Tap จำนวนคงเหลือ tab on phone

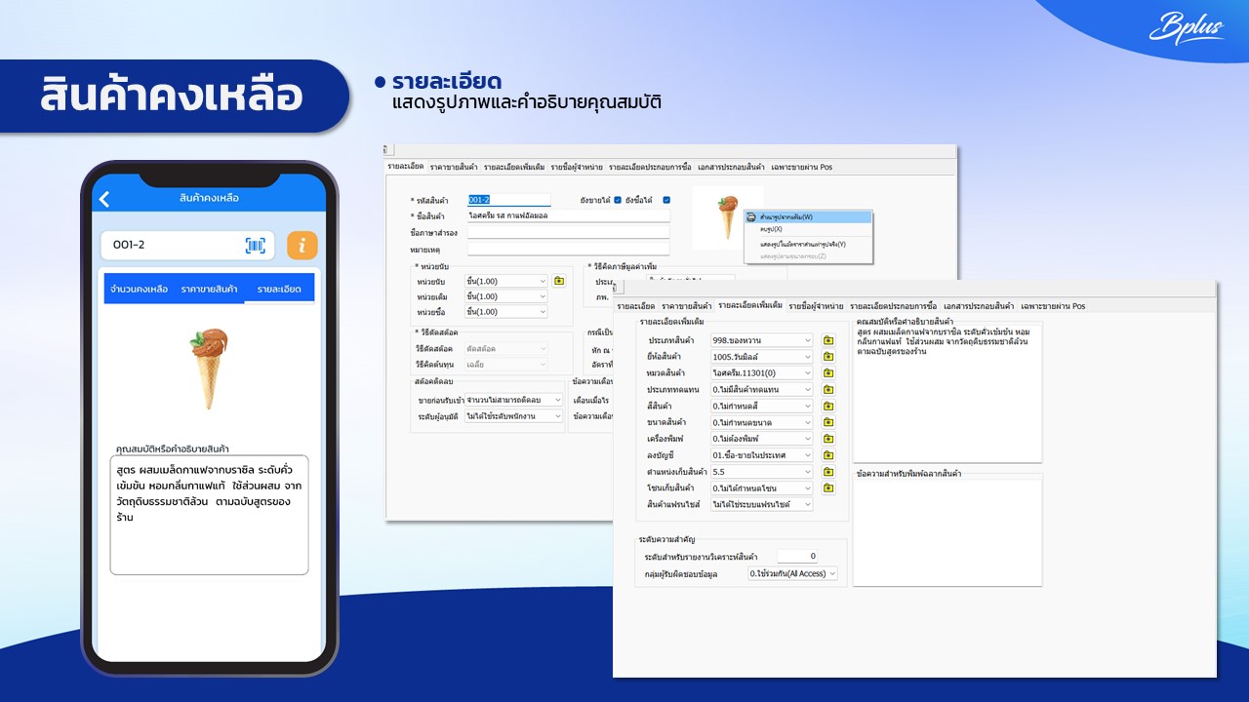[x=139, y=290]
